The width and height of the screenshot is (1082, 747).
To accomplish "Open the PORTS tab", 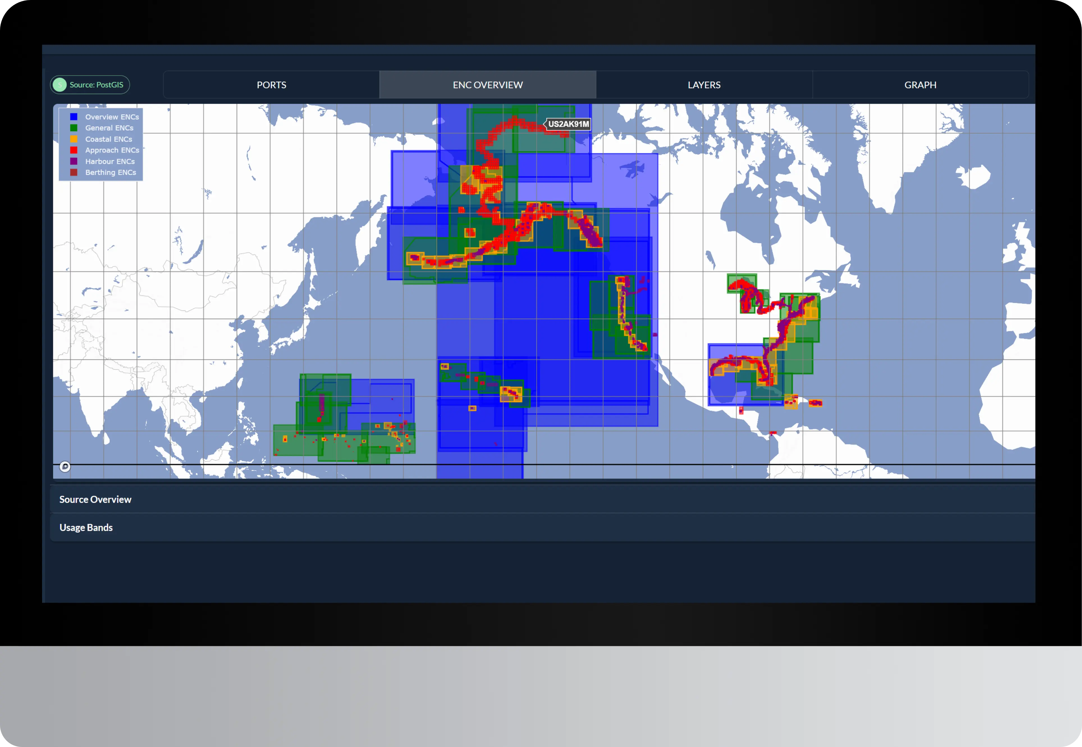I will click(x=271, y=85).
